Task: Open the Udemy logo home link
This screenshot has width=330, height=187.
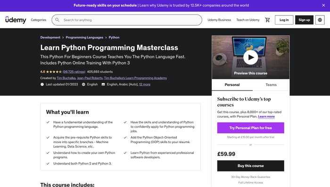Action: (16, 20)
